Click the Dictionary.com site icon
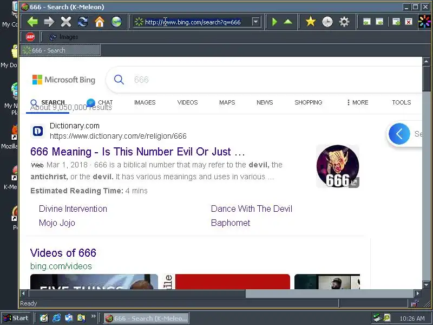Image resolution: width=433 pixels, height=325 pixels. 38,131
